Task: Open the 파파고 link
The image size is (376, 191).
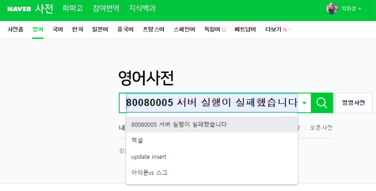Action: 73,8
